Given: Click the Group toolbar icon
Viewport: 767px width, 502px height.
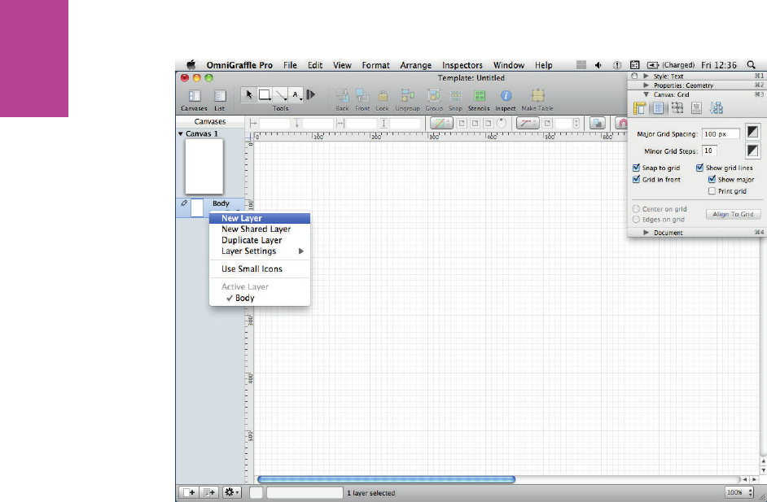Looking at the screenshot, I should click(434, 95).
